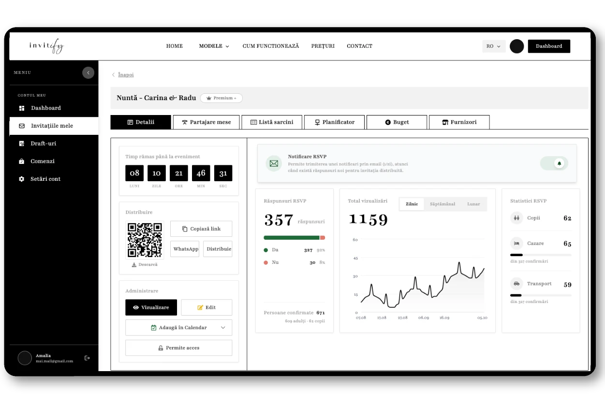Click Amalia's profile avatar in the sidebar
The width and height of the screenshot is (605, 404).
(x=25, y=358)
